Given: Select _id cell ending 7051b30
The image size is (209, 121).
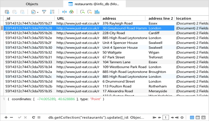Looking at the screenshot, I should [29, 47].
